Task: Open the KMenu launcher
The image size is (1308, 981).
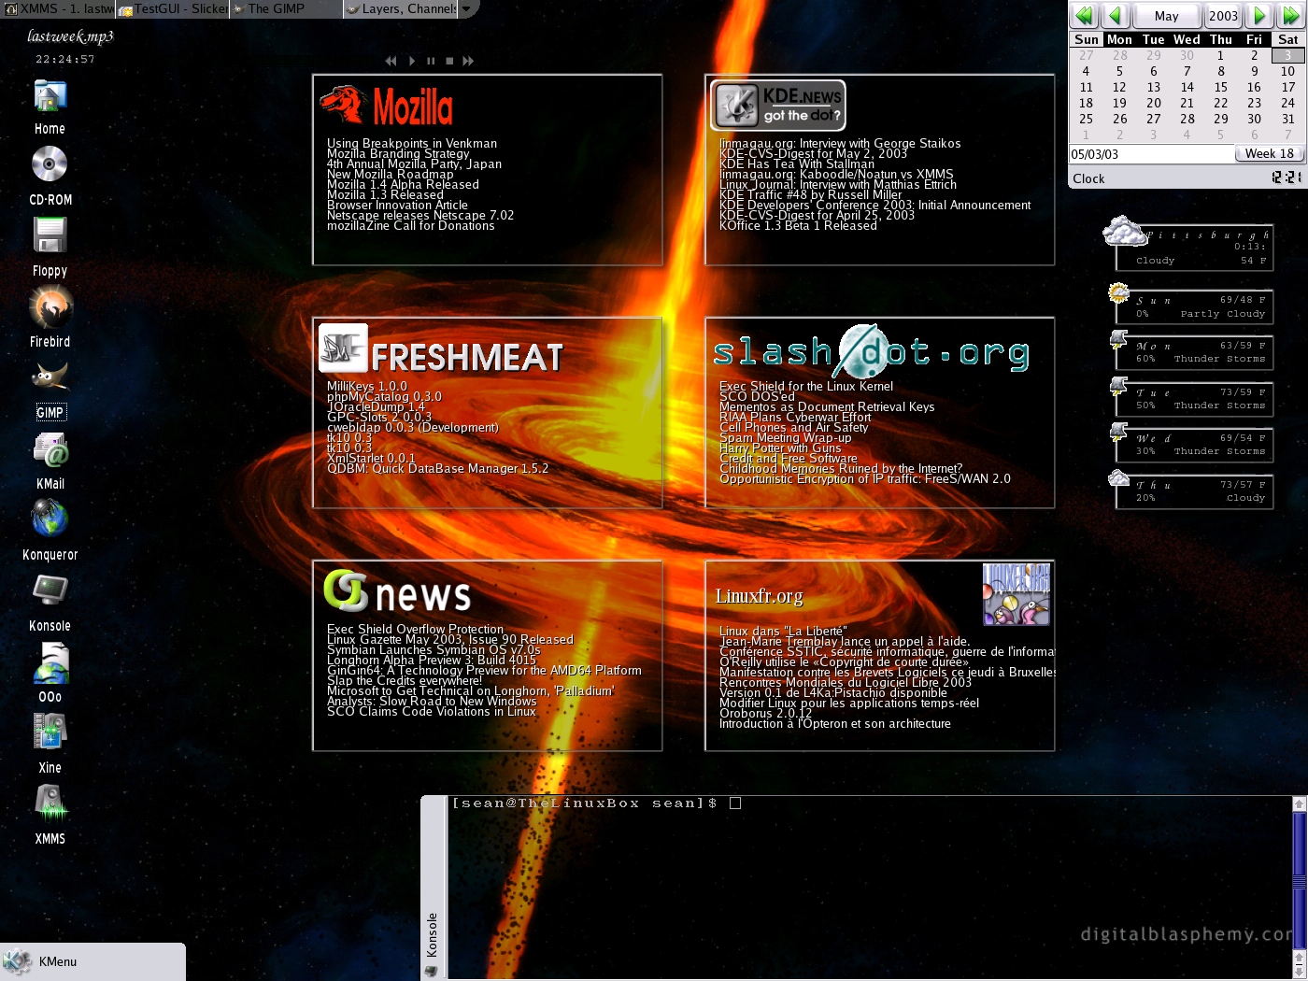Action: tap(92, 961)
